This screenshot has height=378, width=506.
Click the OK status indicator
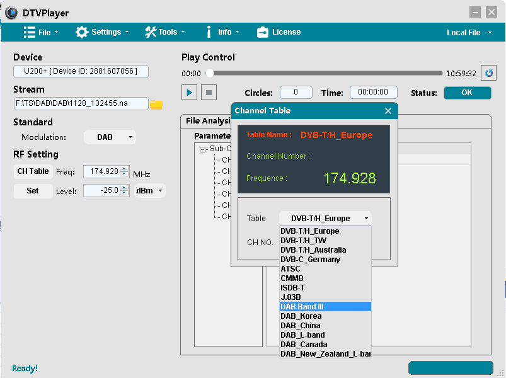point(468,93)
